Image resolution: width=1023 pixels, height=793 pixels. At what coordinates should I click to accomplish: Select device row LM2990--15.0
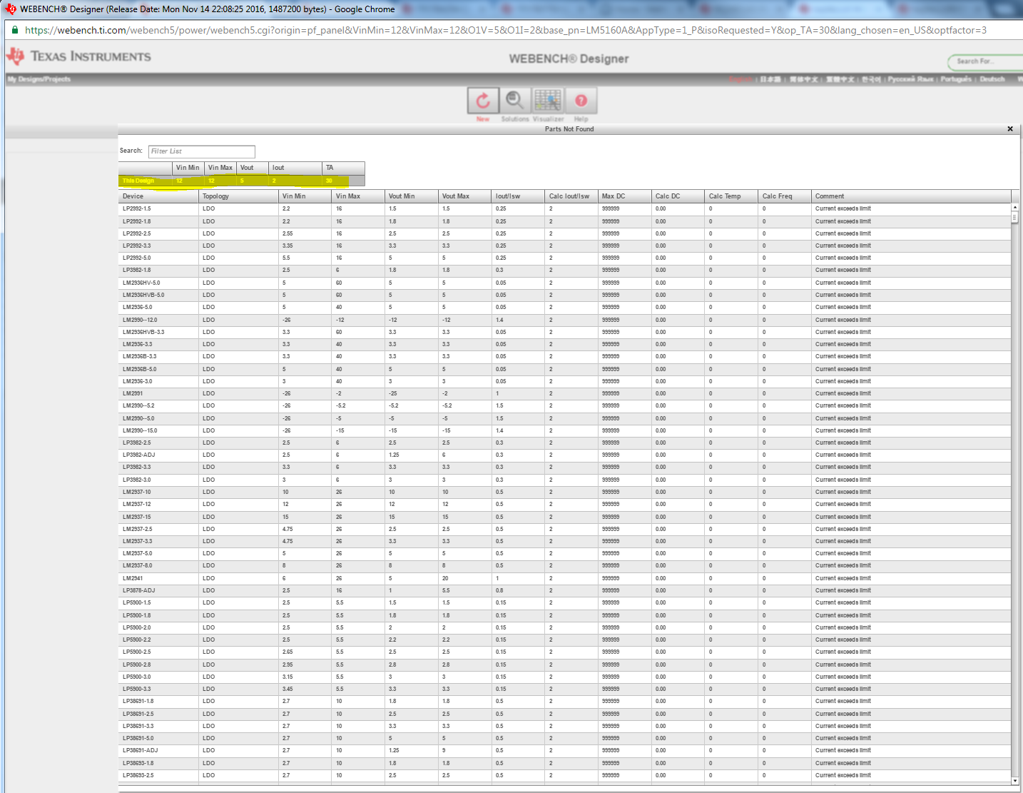click(564, 430)
